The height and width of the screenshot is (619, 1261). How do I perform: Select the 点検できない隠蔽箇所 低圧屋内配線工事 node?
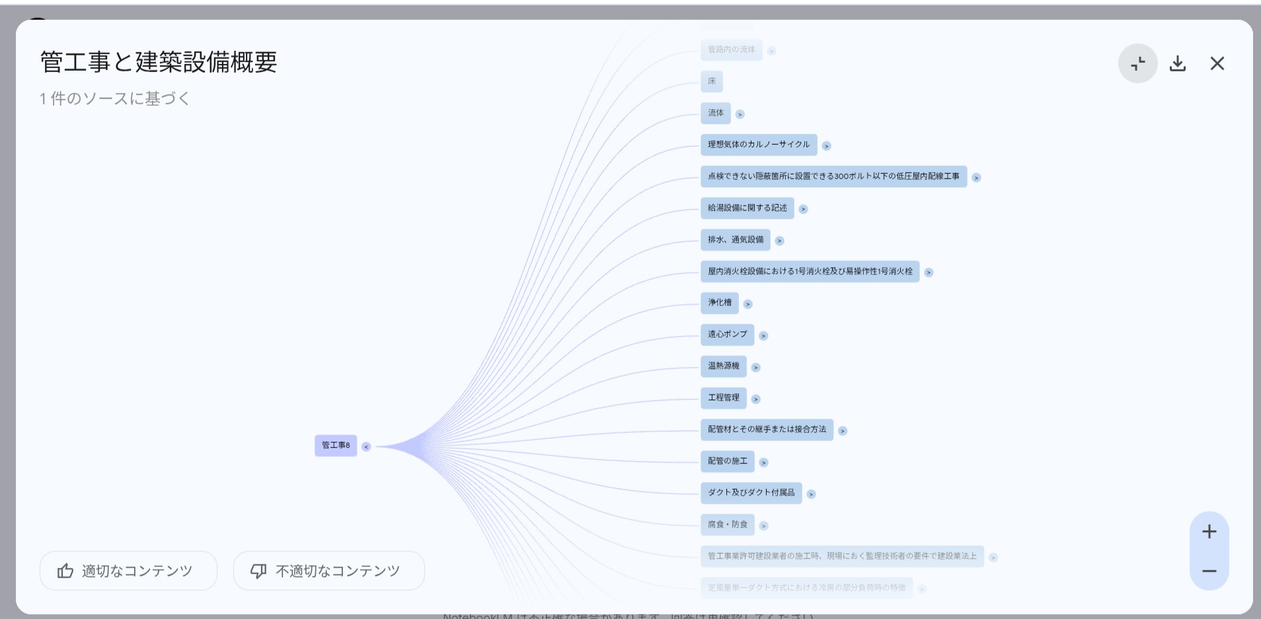(833, 176)
